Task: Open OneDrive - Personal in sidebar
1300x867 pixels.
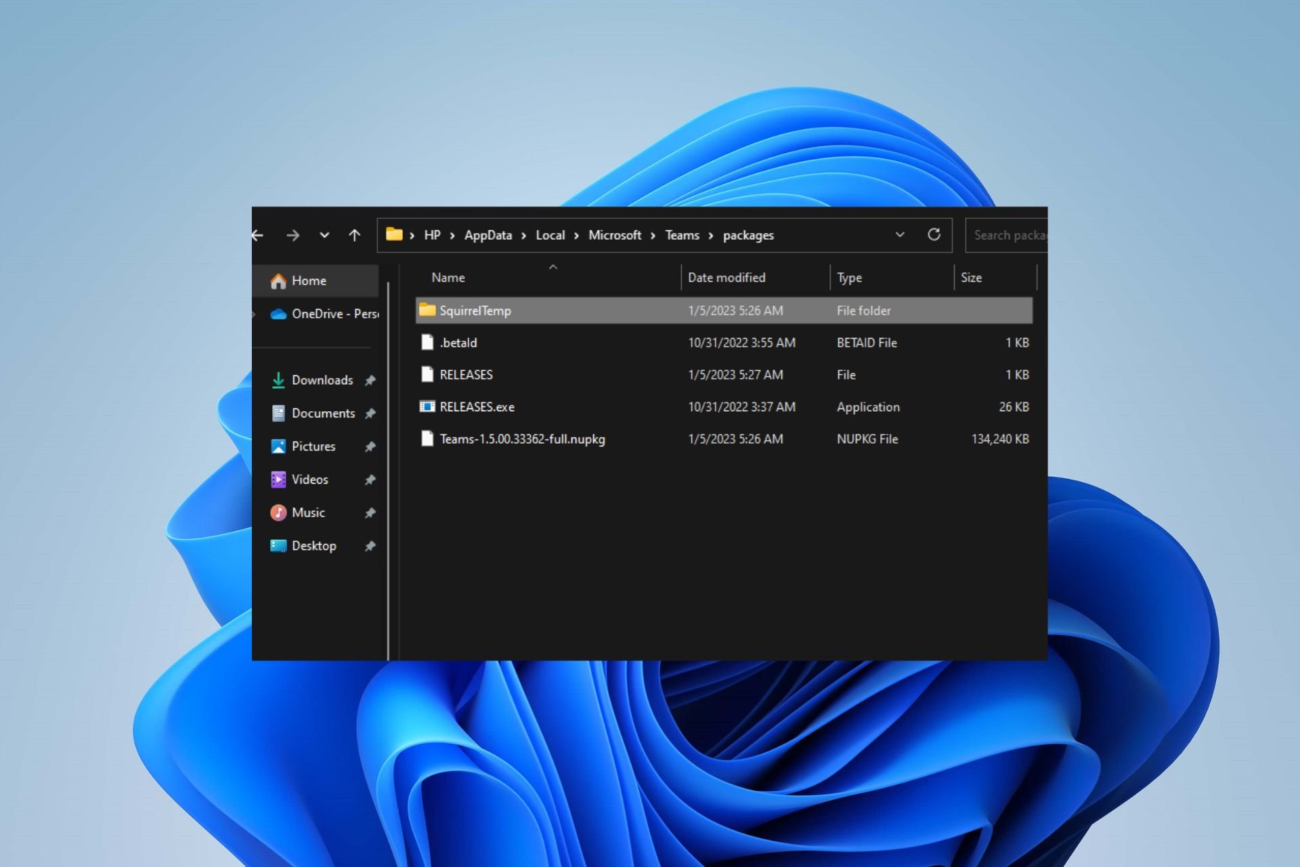Action: [x=316, y=314]
